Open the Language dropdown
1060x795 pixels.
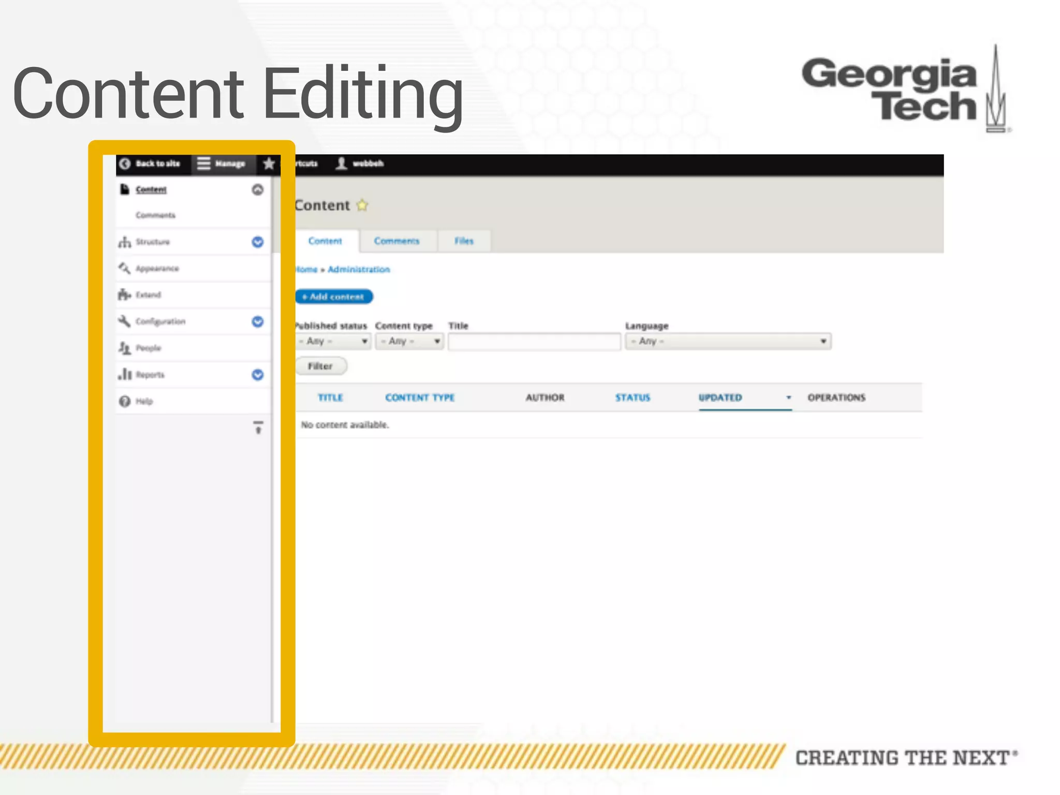[728, 341]
